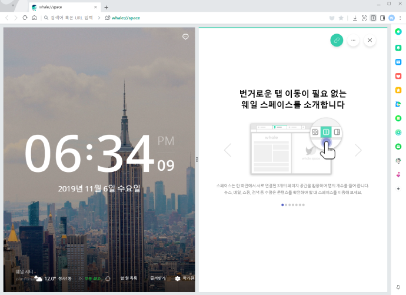Open the yellow star bookmarks sidebar icon
This screenshot has width=406, height=295.
click(x=398, y=90)
